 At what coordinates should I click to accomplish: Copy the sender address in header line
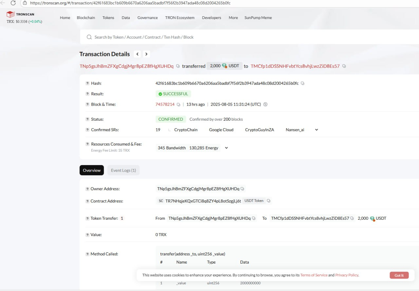tap(178, 66)
